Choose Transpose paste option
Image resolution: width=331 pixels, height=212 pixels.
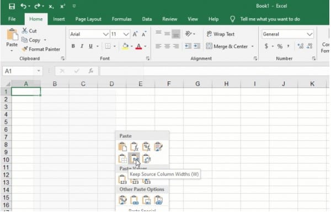coord(146,159)
